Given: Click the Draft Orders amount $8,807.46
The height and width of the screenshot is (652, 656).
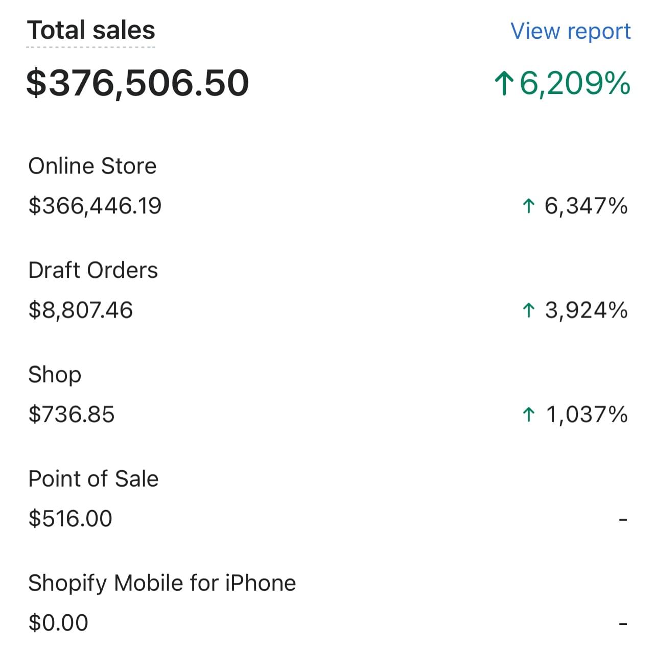Looking at the screenshot, I should [81, 310].
